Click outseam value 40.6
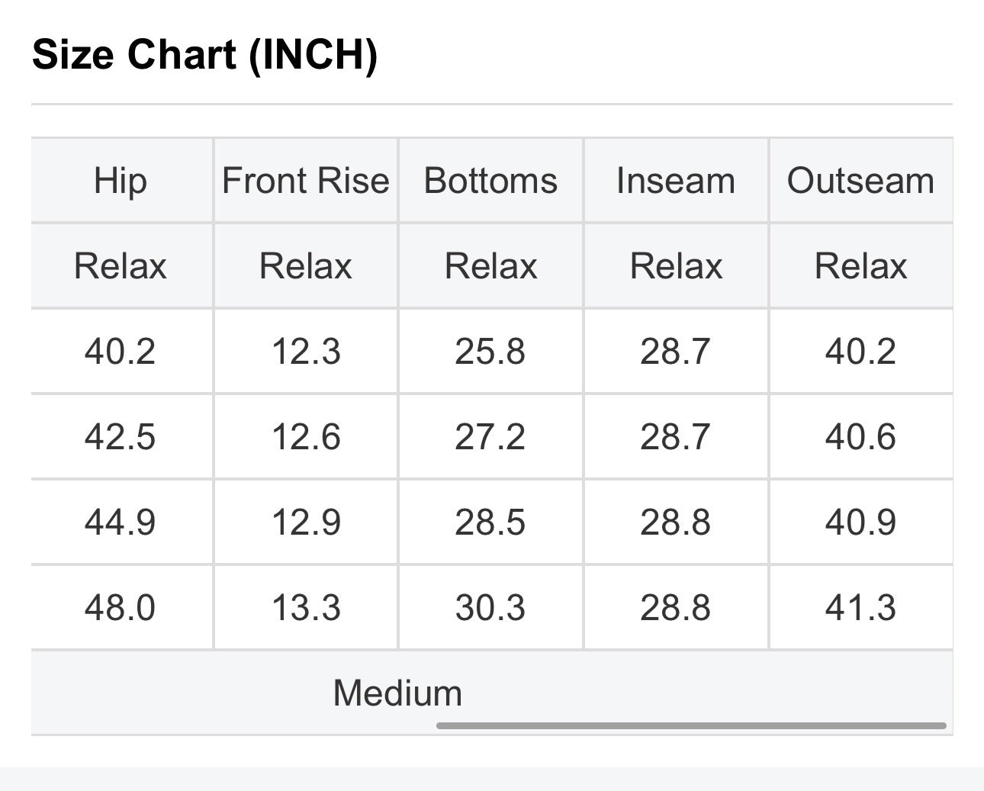 [x=861, y=437]
